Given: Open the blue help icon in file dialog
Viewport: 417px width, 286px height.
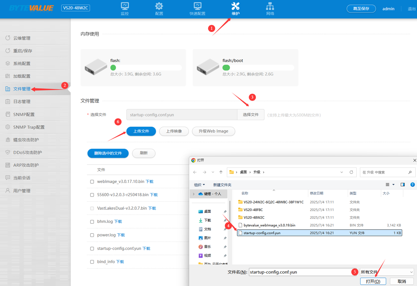Looking at the screenshot, I should click(412, 185).
